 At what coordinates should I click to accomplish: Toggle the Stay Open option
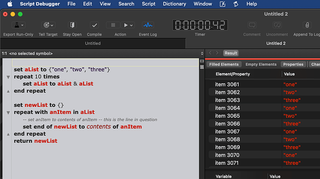(72, 25)
